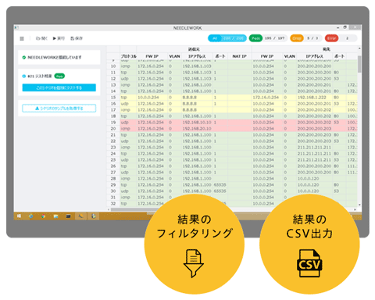Open Chrome from the taskbar
This screenshot has width=375, height=300.
click(x=44, y=216)
